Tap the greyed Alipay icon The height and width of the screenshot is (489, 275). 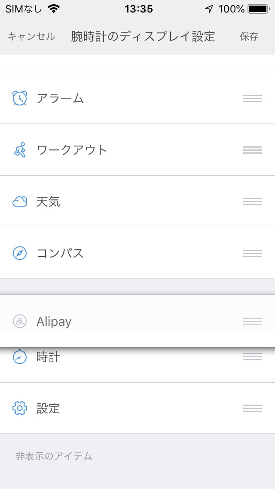[20, 321]
